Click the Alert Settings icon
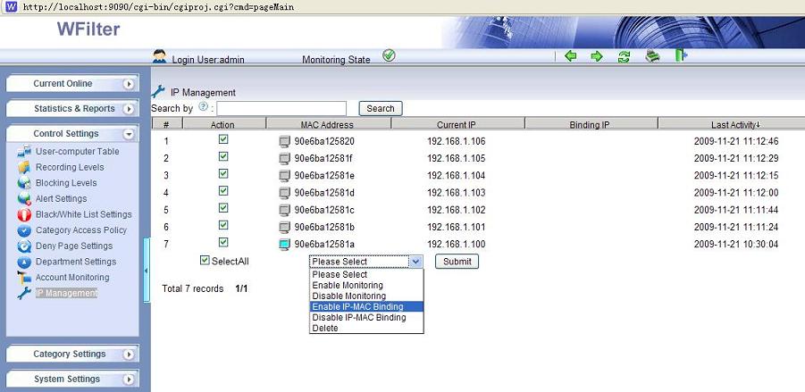 tap(24, 198)
